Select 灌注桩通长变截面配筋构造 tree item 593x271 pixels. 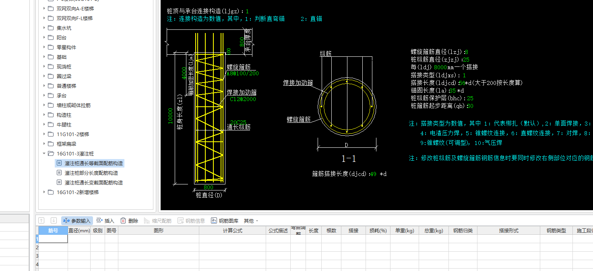[94, 182]
